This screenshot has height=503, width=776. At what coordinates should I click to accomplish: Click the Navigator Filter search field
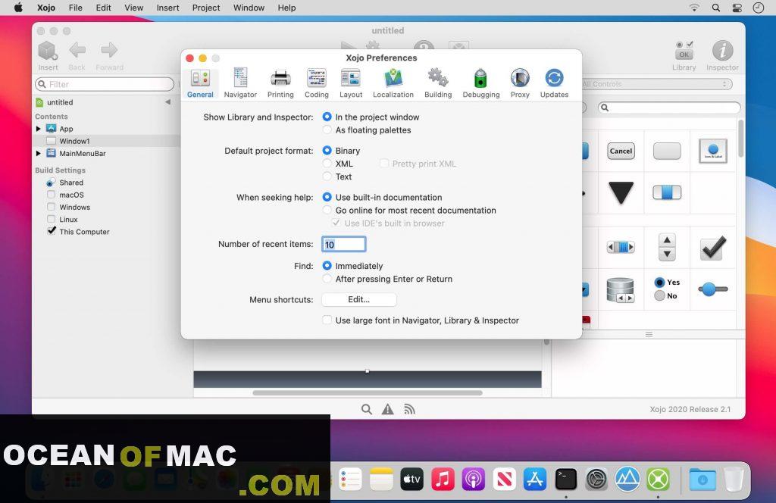[x=105, y=84]
